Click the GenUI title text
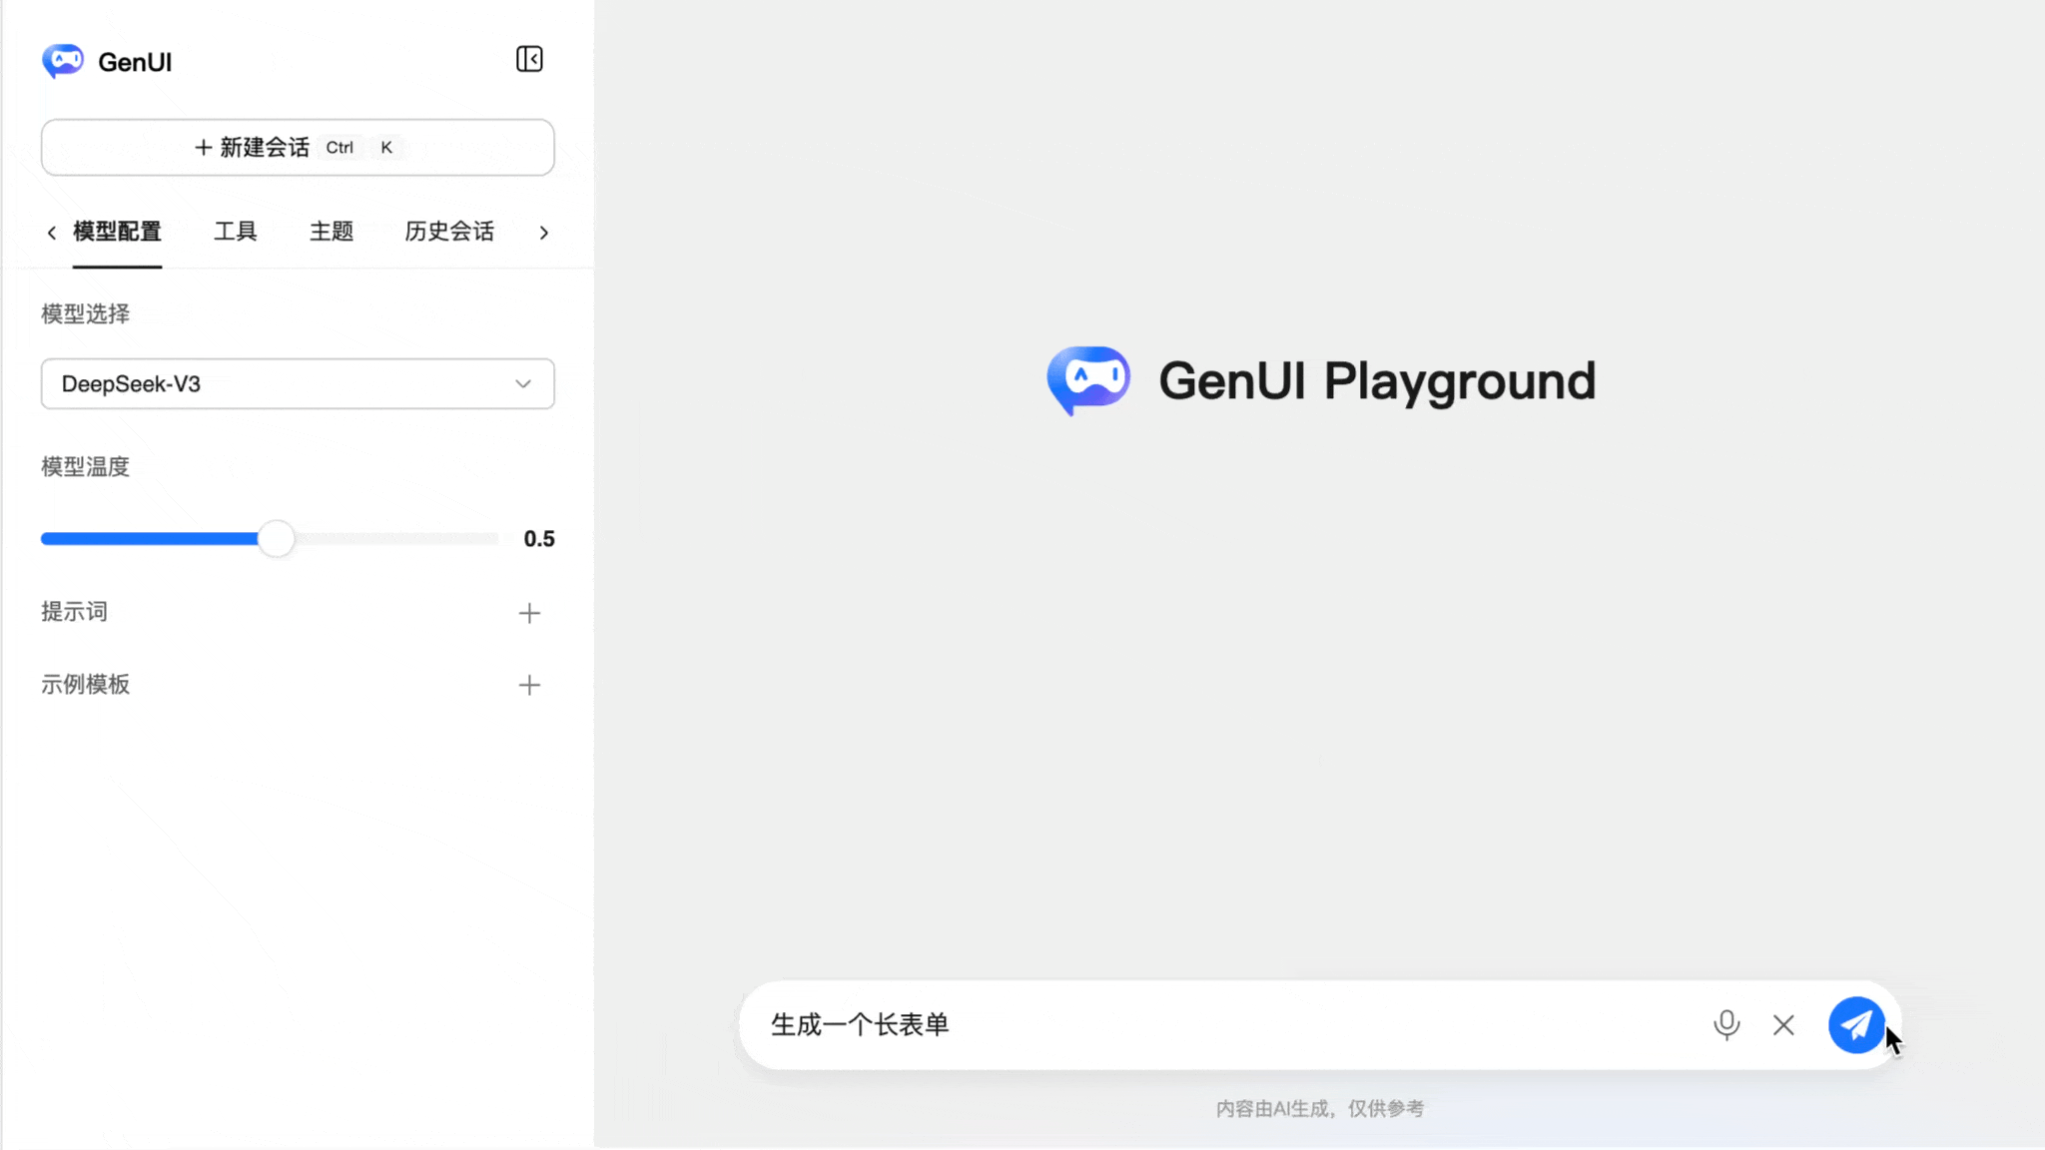The image size is (2045, 1150). pos(135,61)
